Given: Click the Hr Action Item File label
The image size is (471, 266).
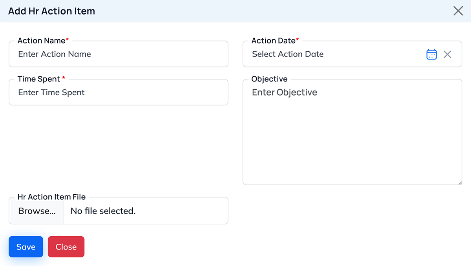Looking at the screenshot, I should (x=51, y=197).
